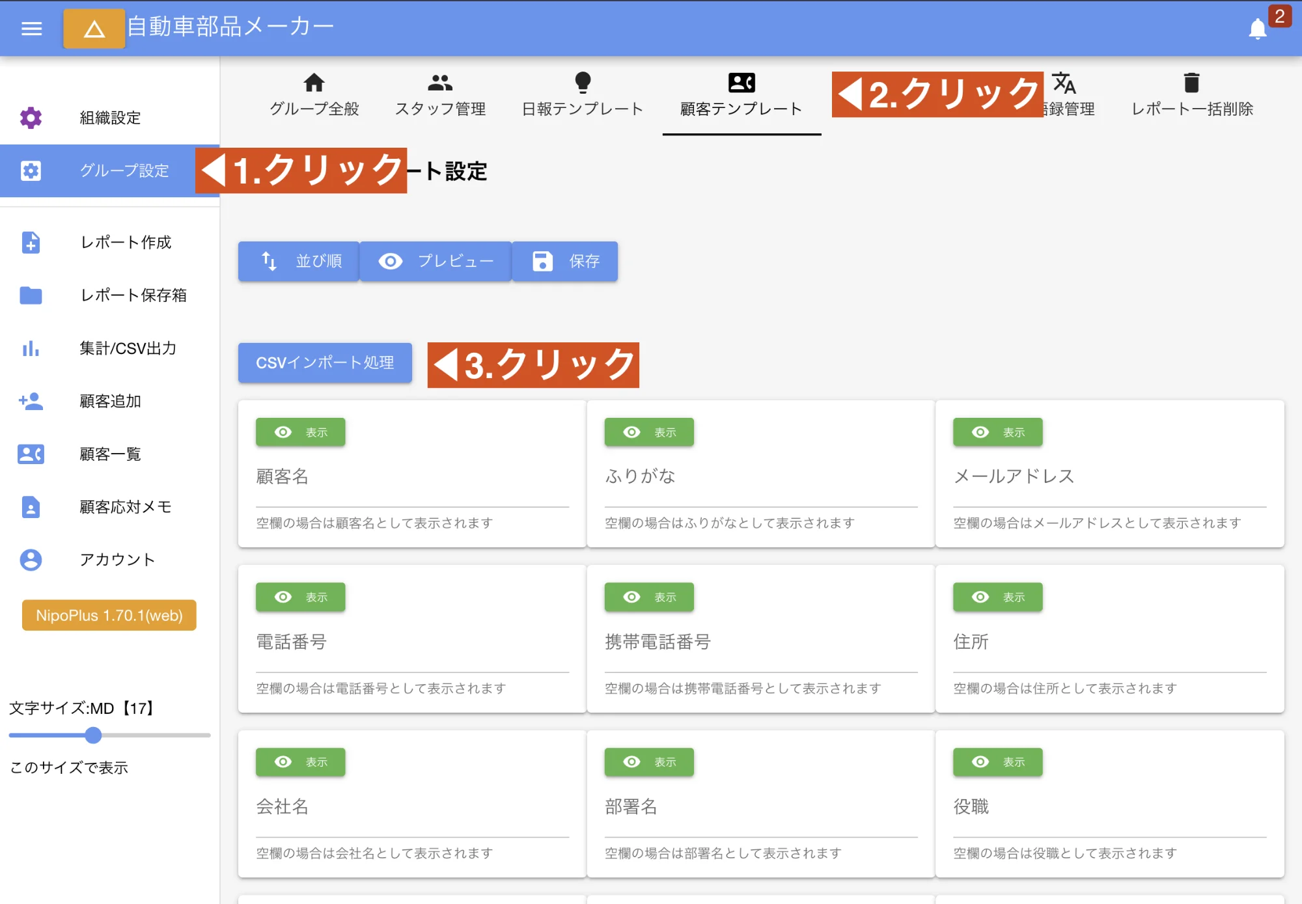
Task: Adjust the 文字サイズ slider
Action: 93,736
